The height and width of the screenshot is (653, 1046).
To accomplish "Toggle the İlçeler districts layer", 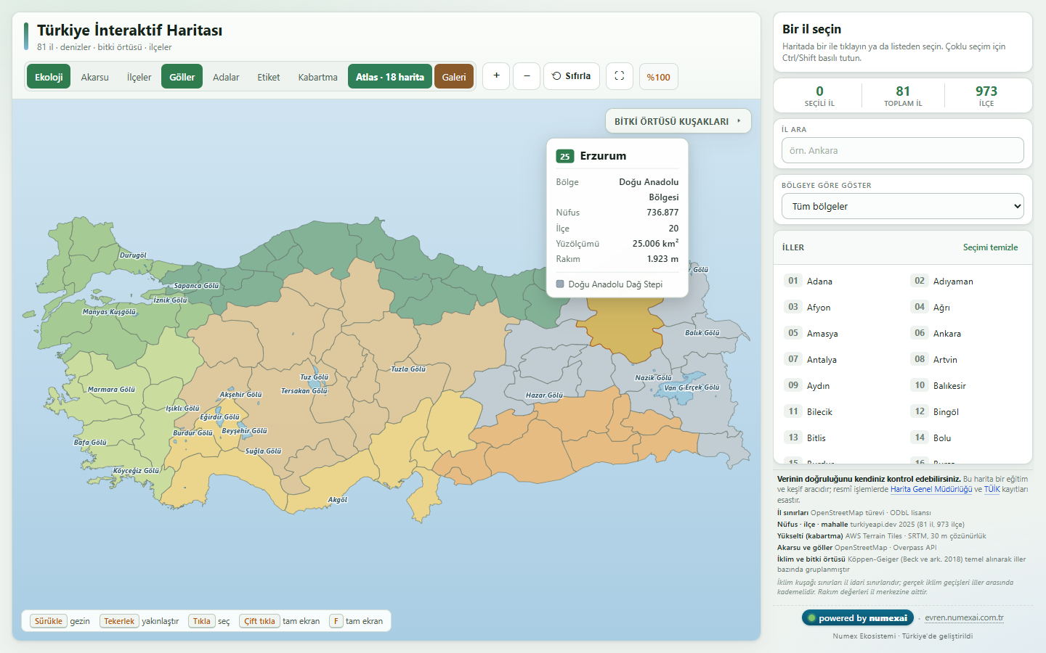I will coord(139,77).
